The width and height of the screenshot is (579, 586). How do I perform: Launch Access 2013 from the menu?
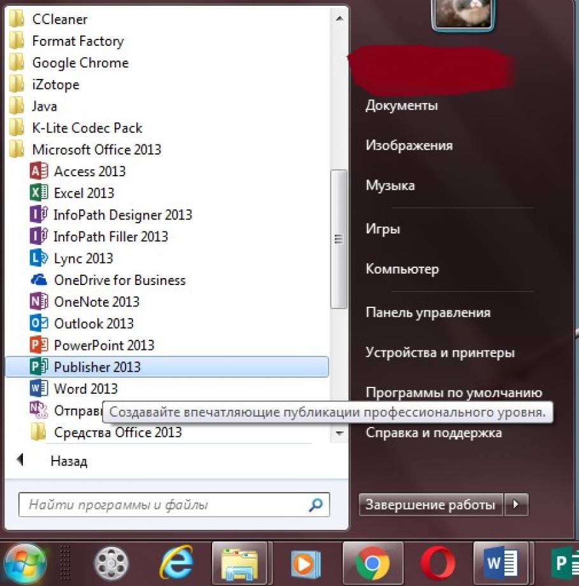coord(89,171)
